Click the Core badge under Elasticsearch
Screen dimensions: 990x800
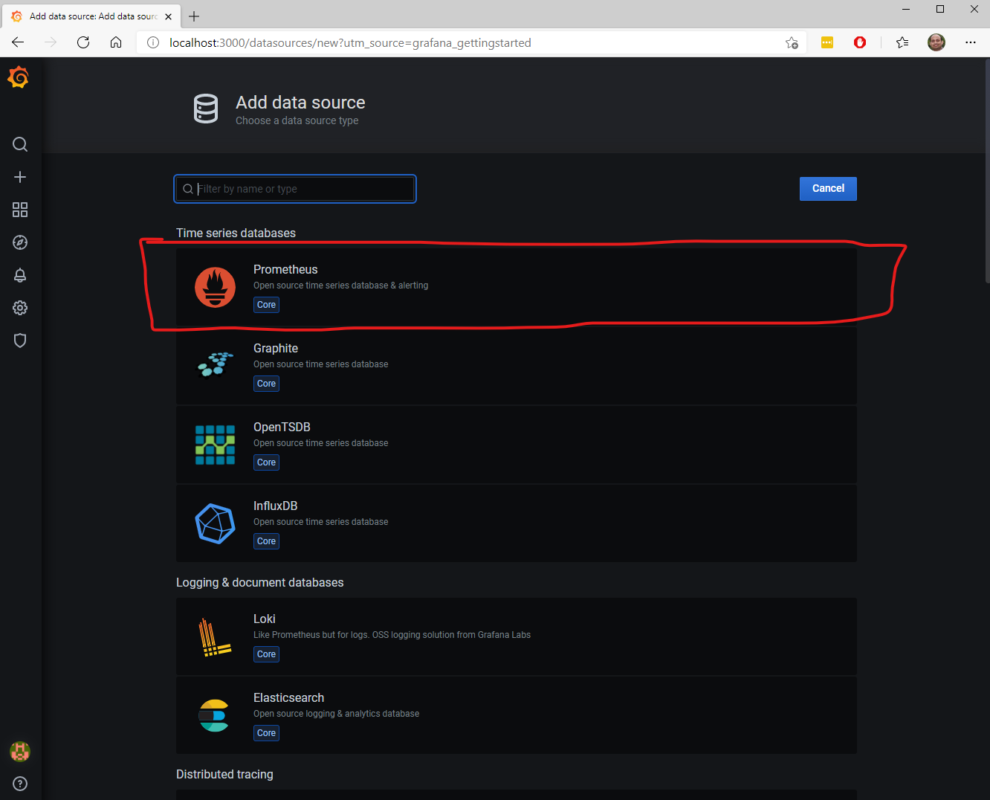point(266,733)
